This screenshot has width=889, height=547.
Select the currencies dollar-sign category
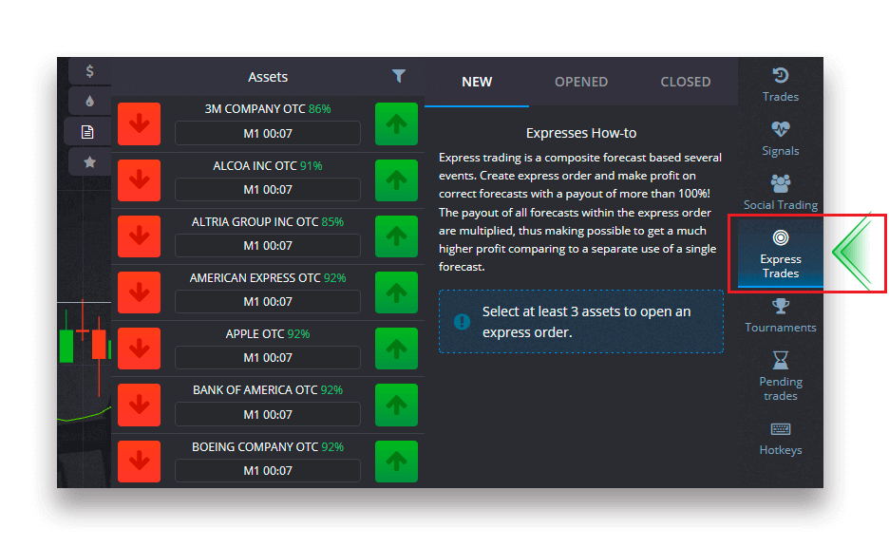[89, 71]
